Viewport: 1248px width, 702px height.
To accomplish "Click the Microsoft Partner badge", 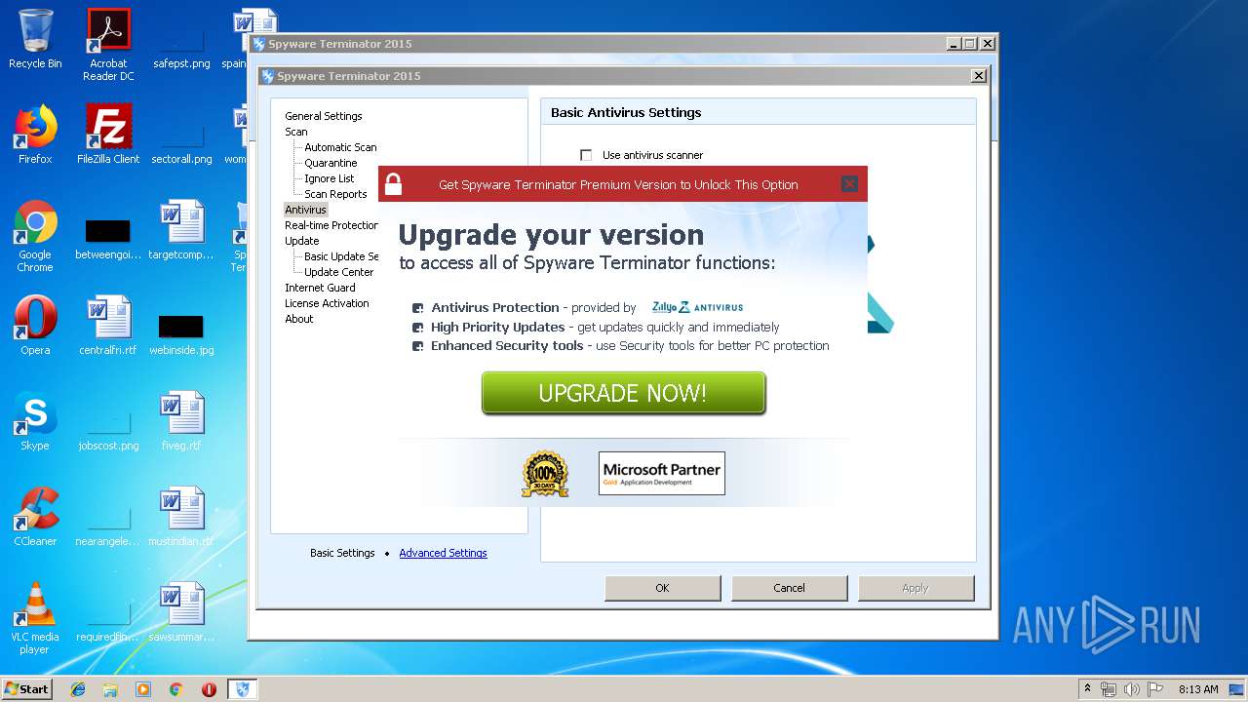I will pos(662,473).
